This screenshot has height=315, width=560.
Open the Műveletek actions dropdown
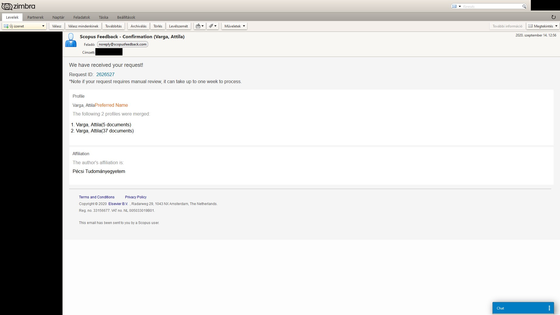coord(234,26)
